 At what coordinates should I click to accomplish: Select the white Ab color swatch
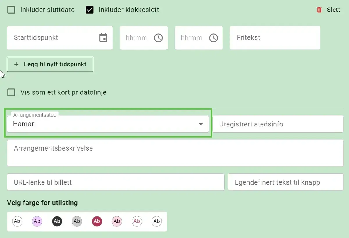click(x=17, y=221)
